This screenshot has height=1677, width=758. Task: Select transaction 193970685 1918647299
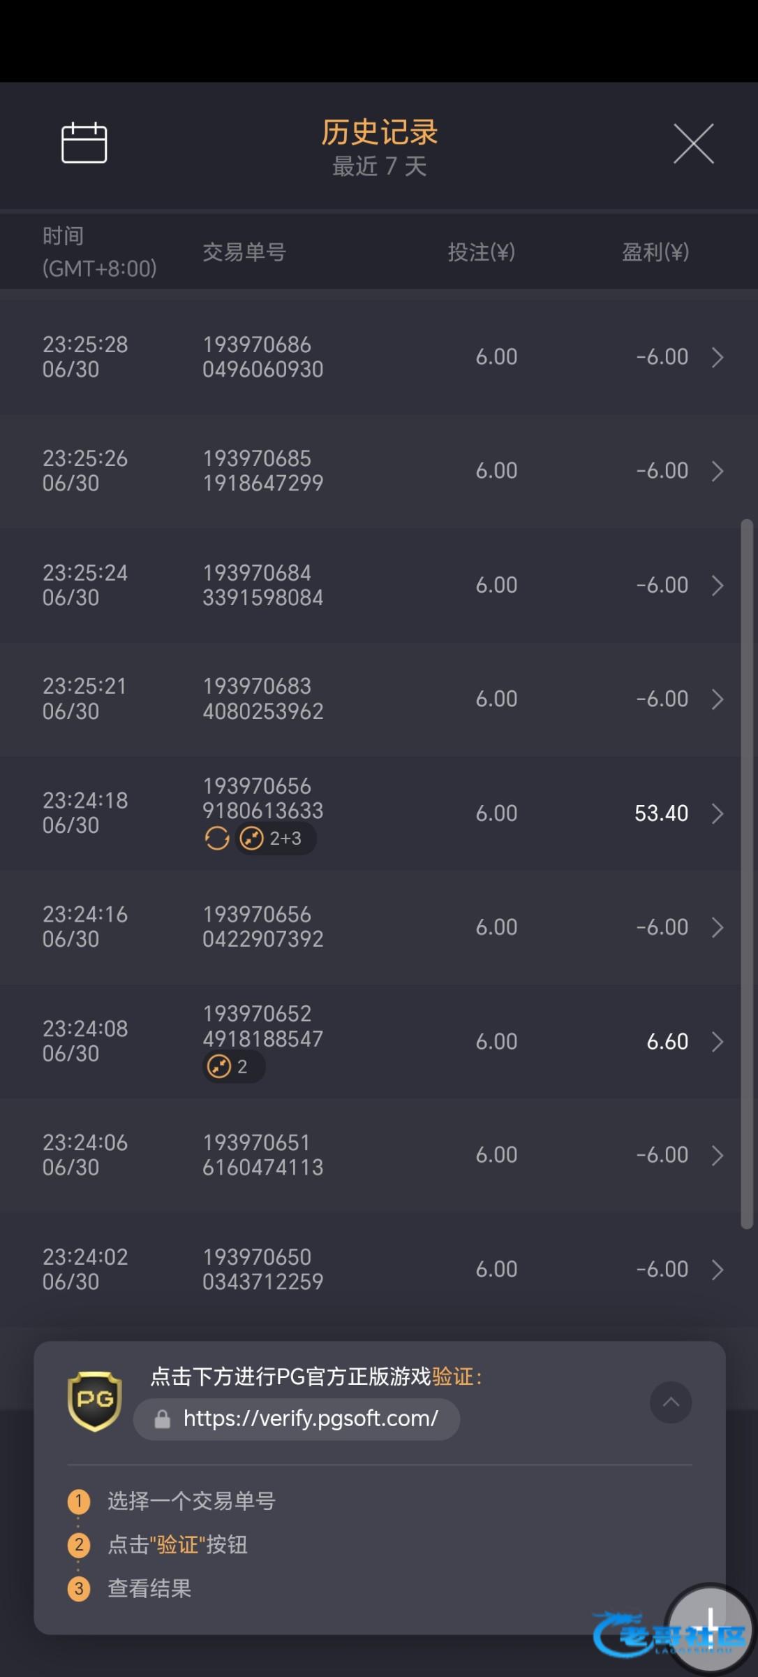point(262,471)
